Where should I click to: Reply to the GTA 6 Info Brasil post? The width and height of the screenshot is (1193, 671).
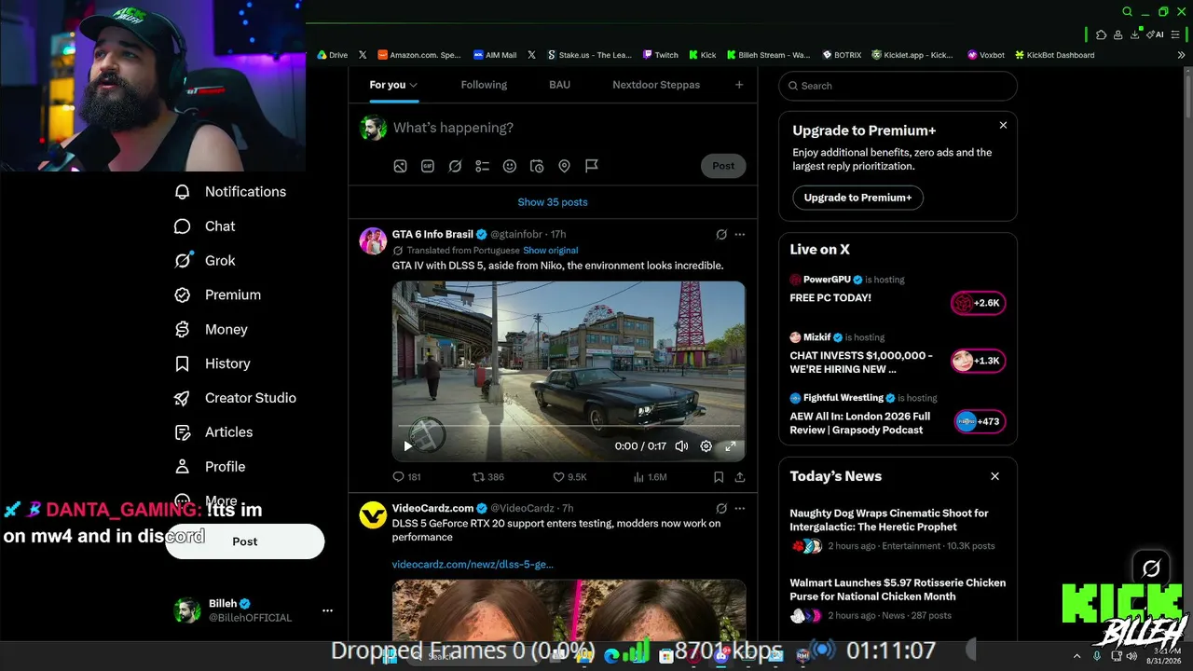(x=406, y=477)
